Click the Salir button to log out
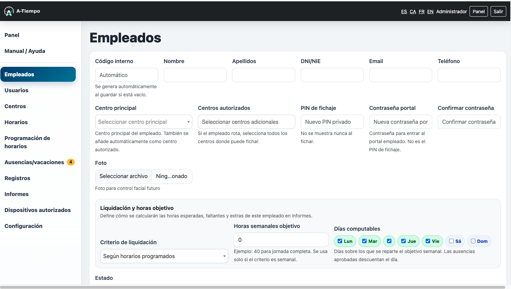511x289 pixels. (x=498, y=12)
